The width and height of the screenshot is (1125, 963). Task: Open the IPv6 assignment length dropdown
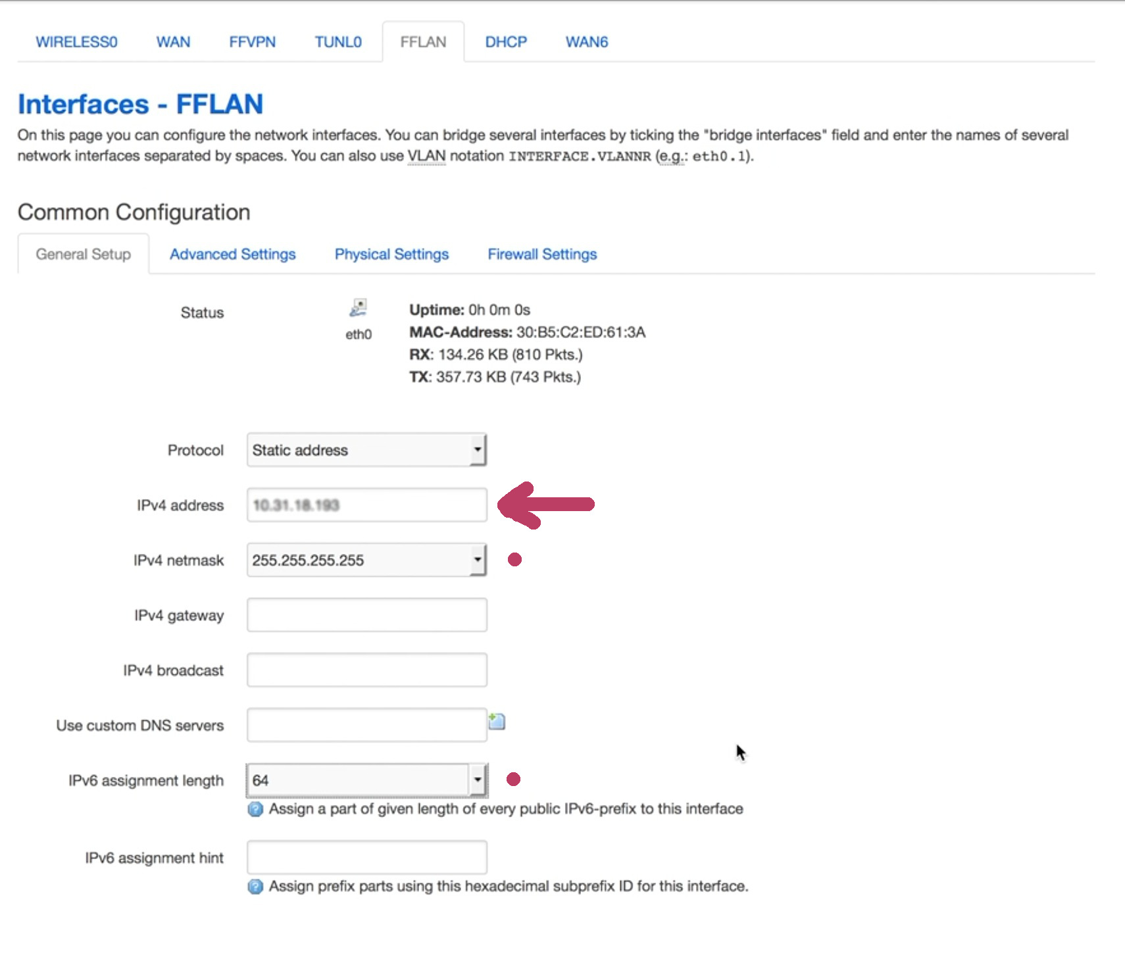coord(366,780)
